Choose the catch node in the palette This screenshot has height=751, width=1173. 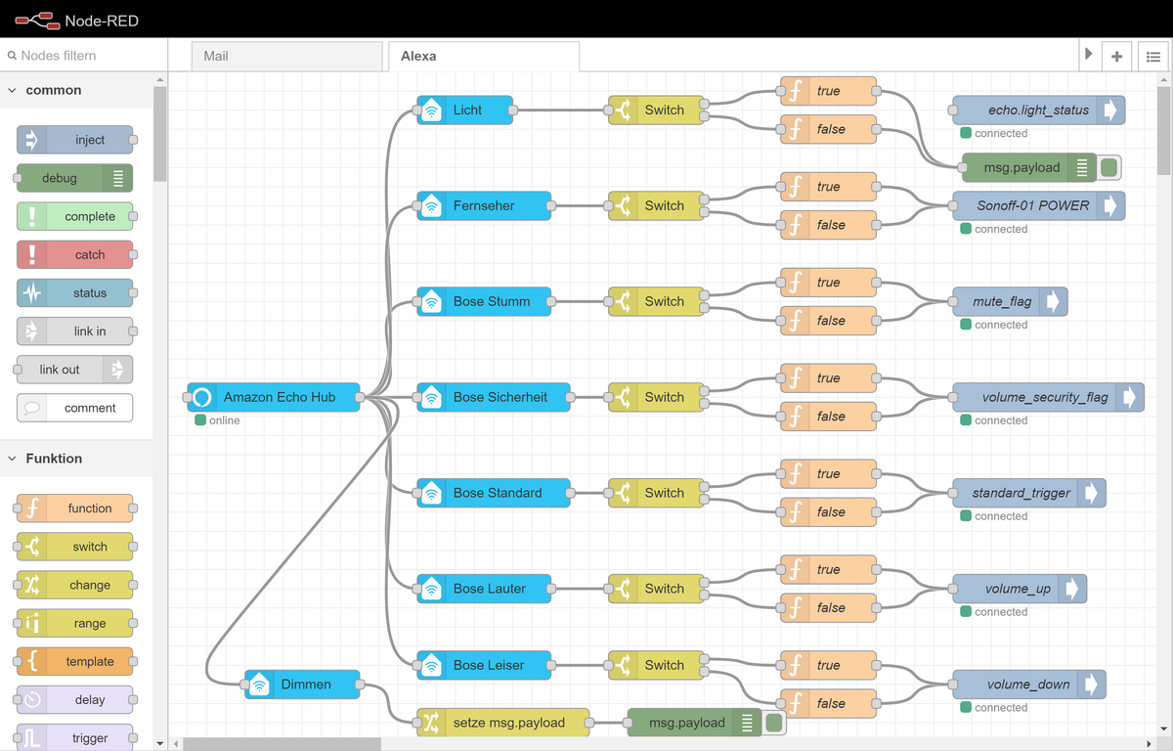(x=75, y=254)
